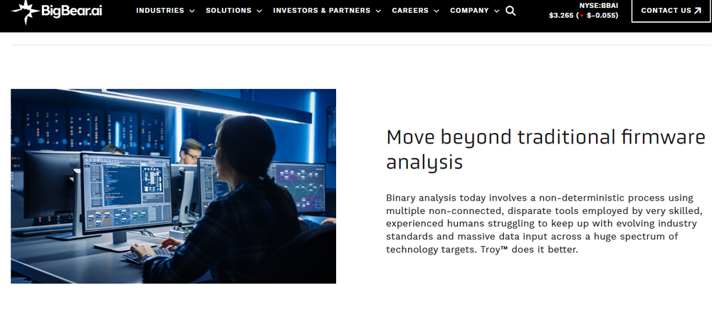Viewport: 712px width, 322px height.
Task: Expand the chevron next to Careers
Action: (x=436, y=11)
